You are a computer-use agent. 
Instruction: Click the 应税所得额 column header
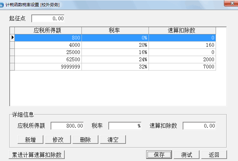click(48, 30)
